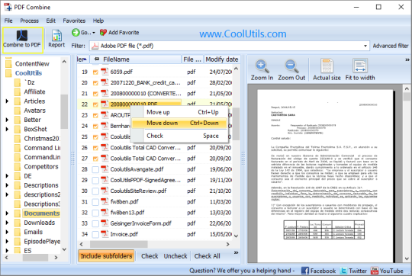Uncheck the box for 6059.pdf
The width and height of the screenshot is (412, 276).
click(95, 72)
